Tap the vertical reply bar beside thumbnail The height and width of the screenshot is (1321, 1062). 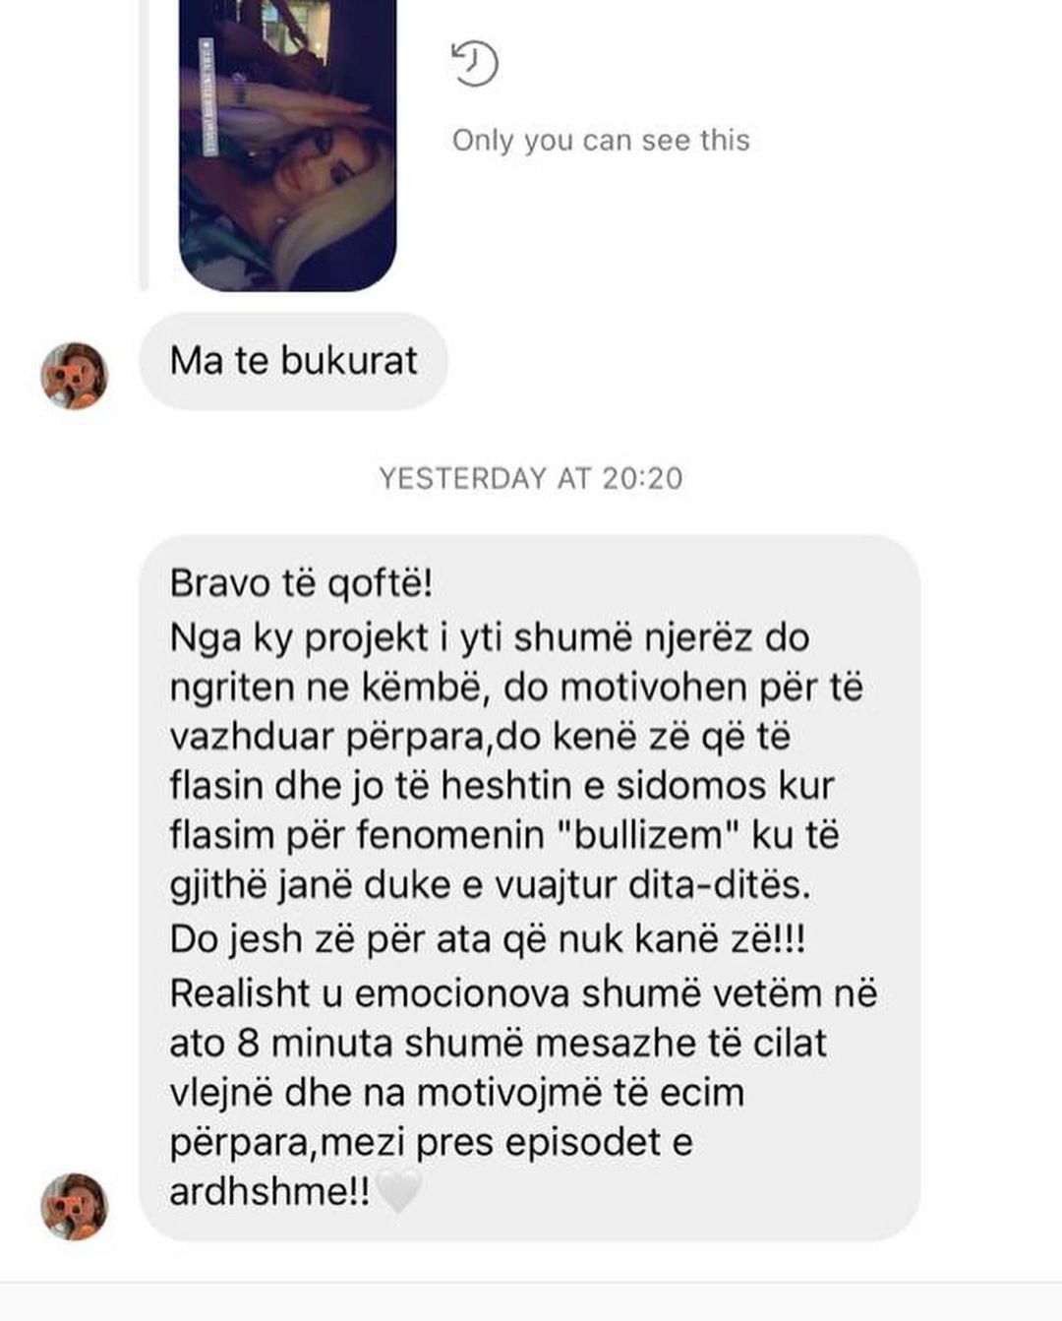(x=144, y=146)
